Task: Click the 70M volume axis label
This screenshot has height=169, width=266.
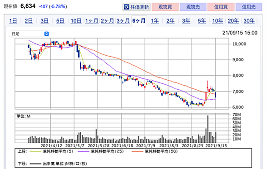Action: (236, 115)
